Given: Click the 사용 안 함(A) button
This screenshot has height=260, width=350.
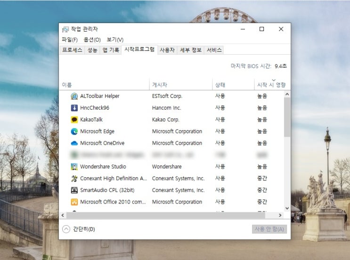Looking at the screenshot, I should pyautogui.click(x=269, y=229).
